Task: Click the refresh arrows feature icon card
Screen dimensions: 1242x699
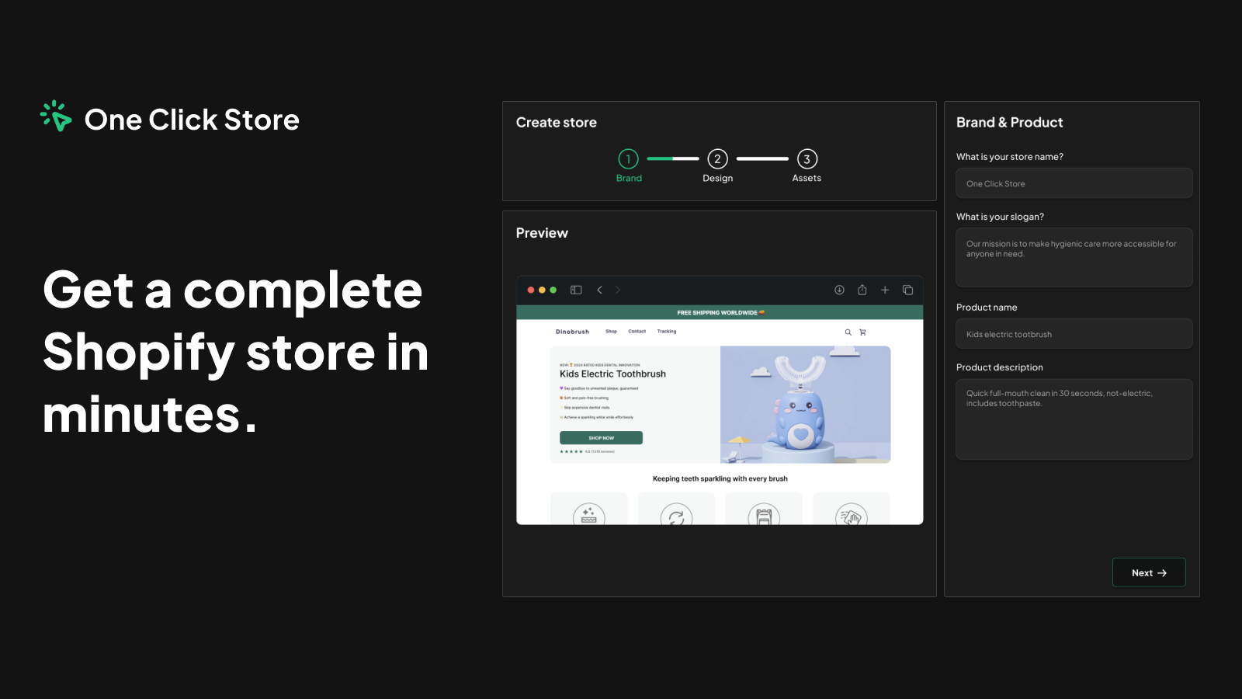Action: tap(676, 509)
